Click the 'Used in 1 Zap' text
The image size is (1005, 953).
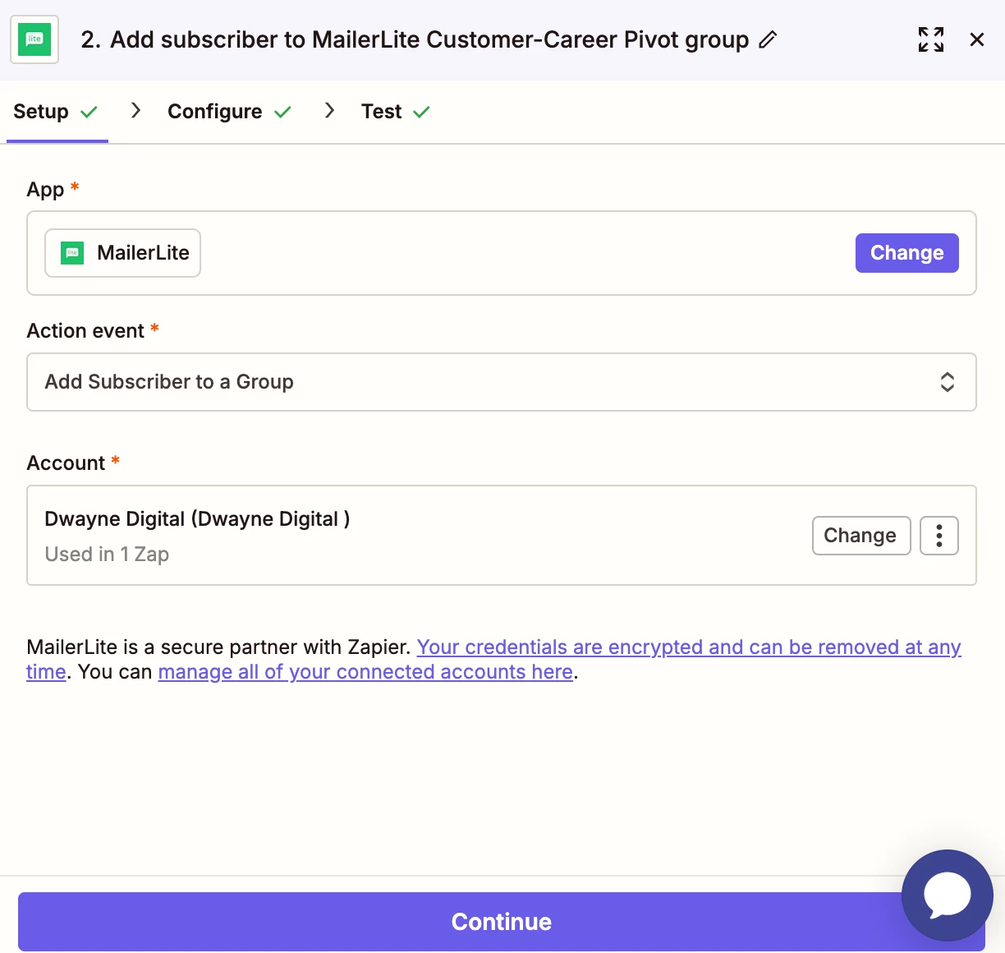[107, 555]
